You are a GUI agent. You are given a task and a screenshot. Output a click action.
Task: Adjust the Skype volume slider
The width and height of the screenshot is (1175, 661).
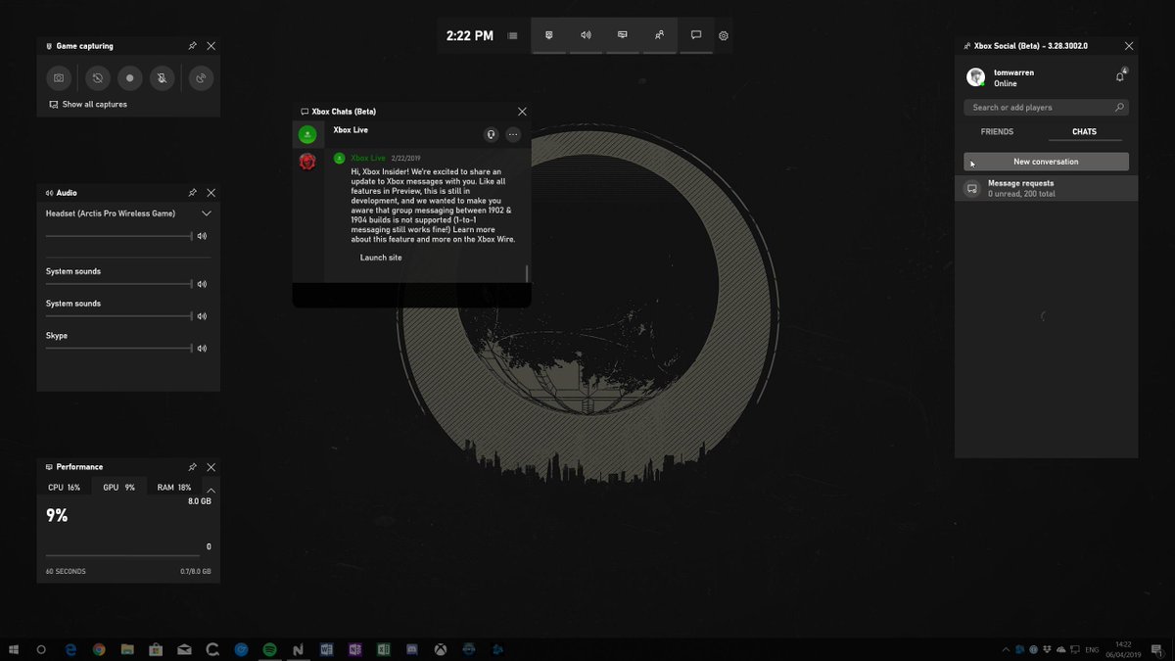118,348
